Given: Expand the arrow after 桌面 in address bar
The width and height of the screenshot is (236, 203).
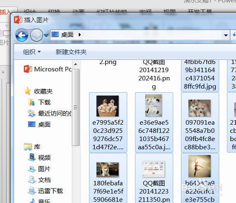Looking at the screenshot, I should [x=80, y=35].
